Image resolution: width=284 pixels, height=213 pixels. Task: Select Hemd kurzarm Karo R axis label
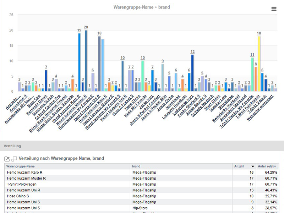click(x=66, y=109)
